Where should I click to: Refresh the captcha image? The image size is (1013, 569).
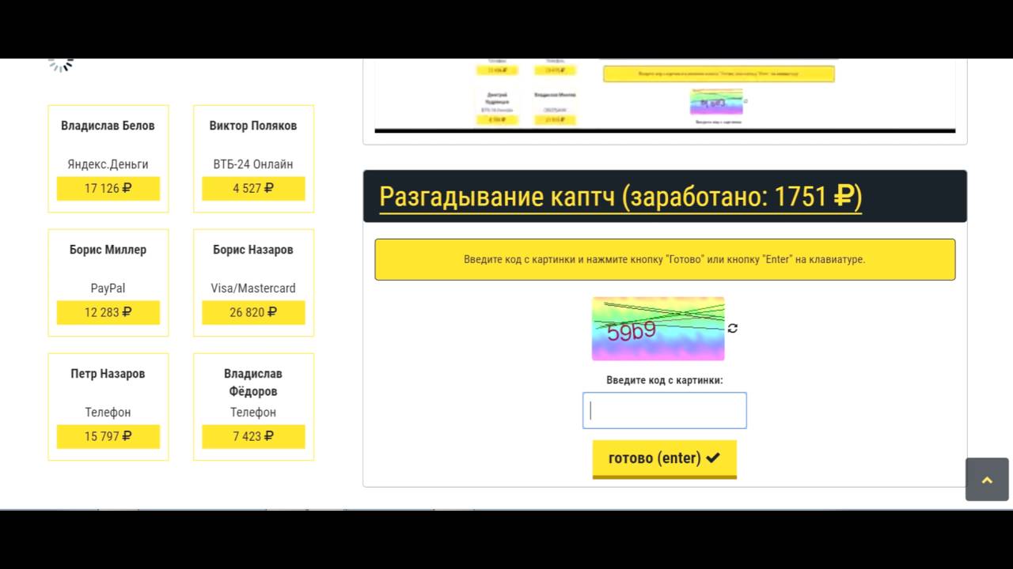click(733, 328)
